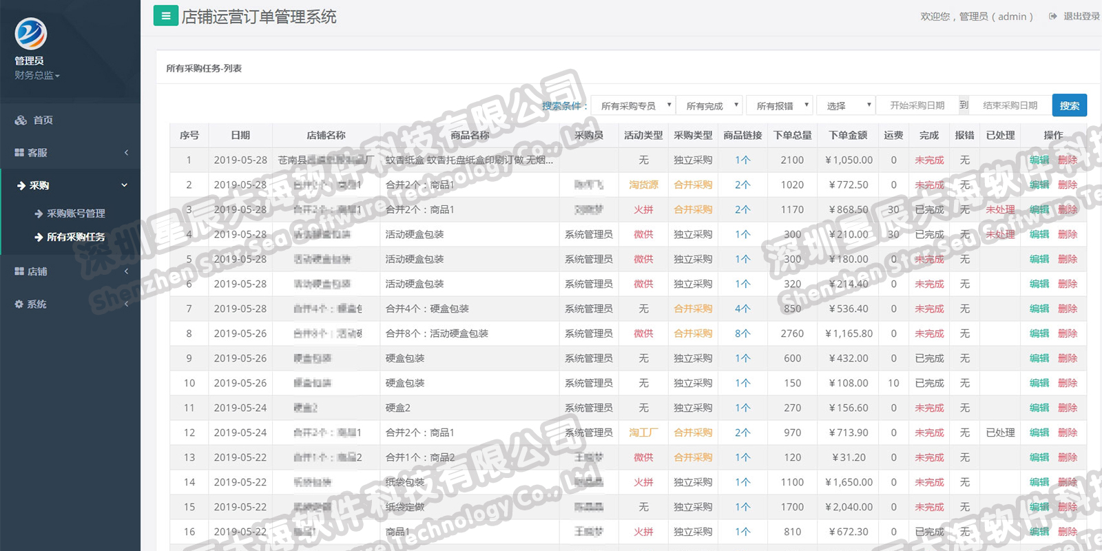The width and height of the screenshot is (1102, 551).
Task: Click the 店铺运营订单管理系统 title
Action: pyautogui.click(x=259, y=17)
